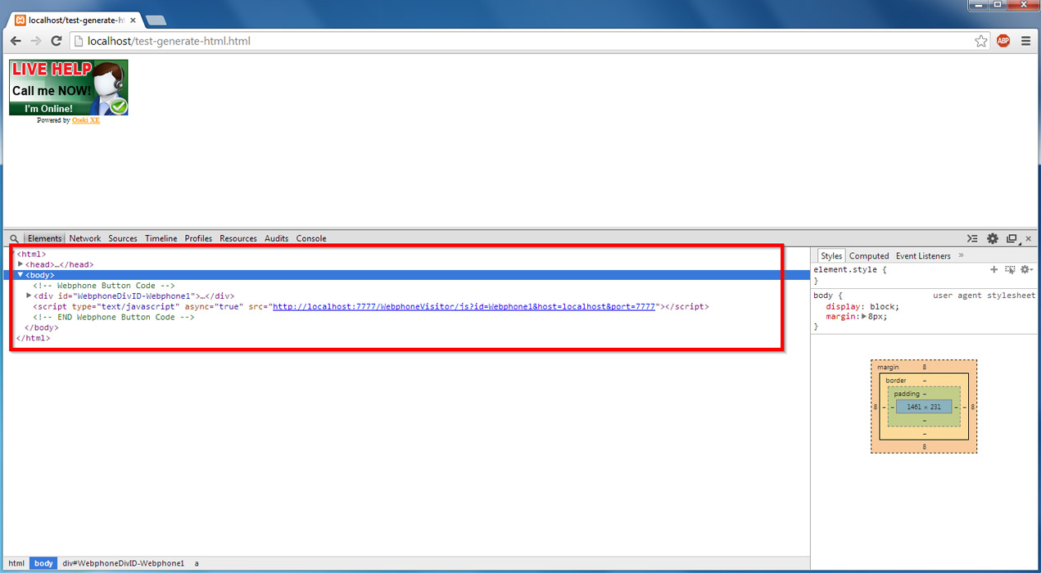Select the closing html tag row
Screen dimensions: 1041x573
[x=34, y=338]
